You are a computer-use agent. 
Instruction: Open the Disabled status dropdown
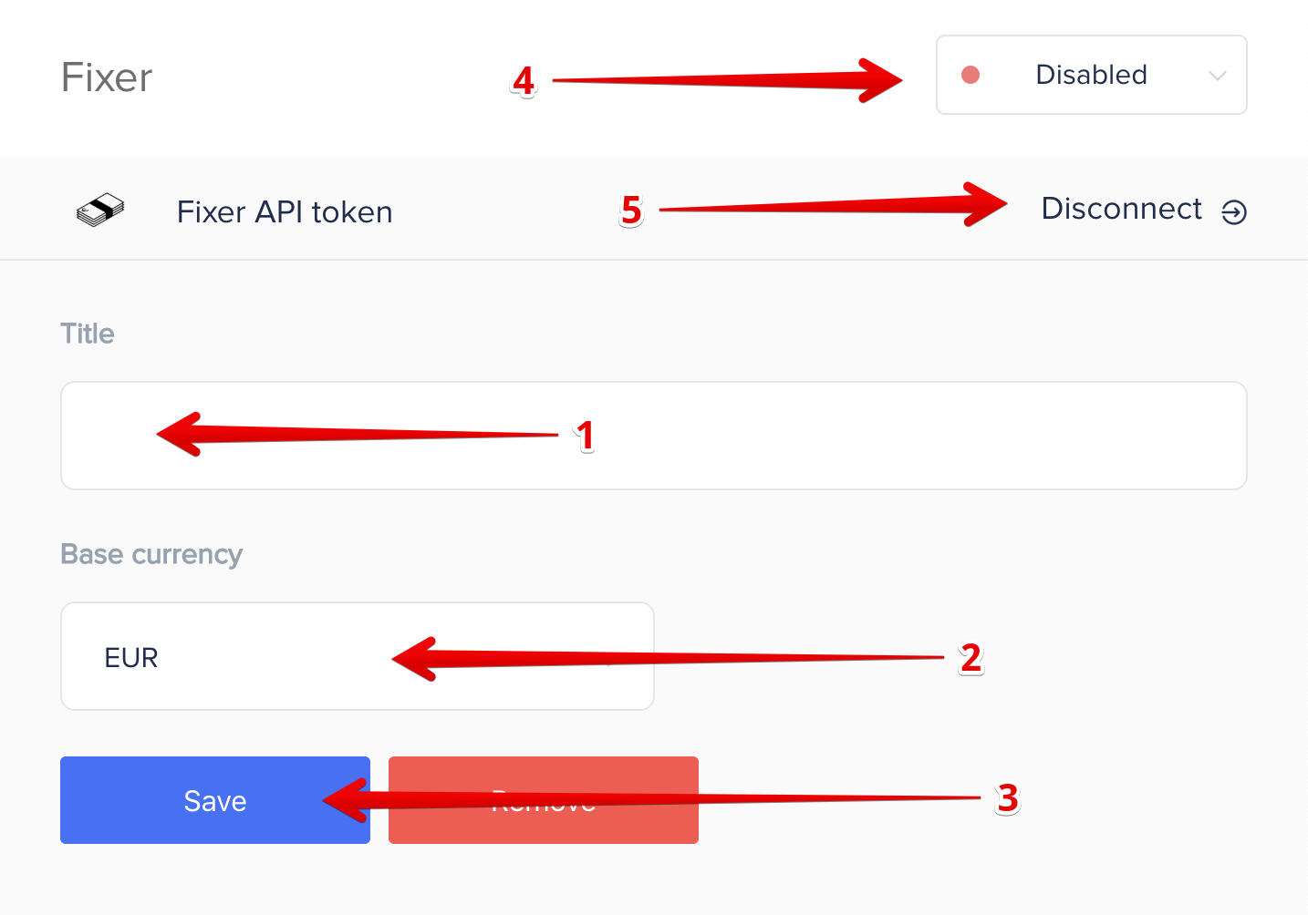[1092, 75]
